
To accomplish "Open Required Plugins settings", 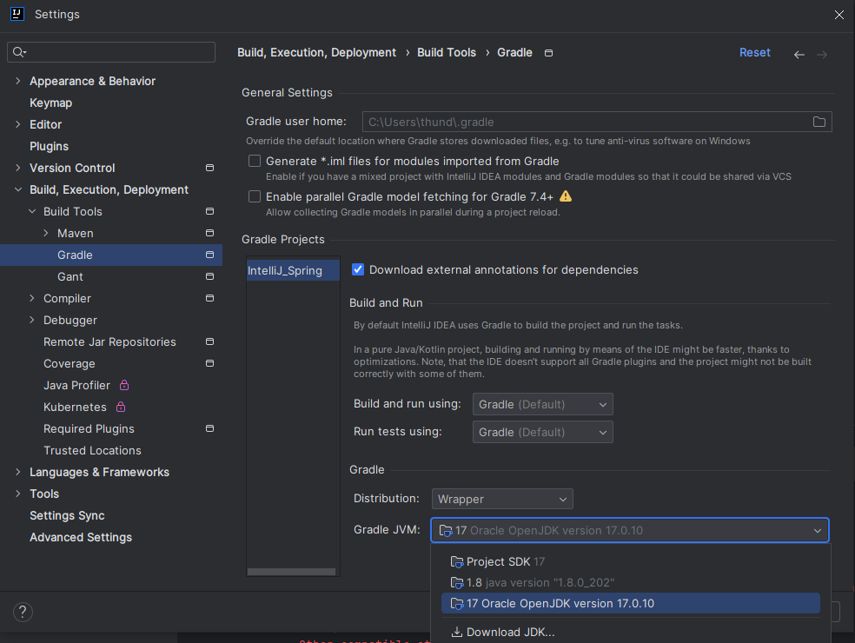I will (x=89, y=428).
